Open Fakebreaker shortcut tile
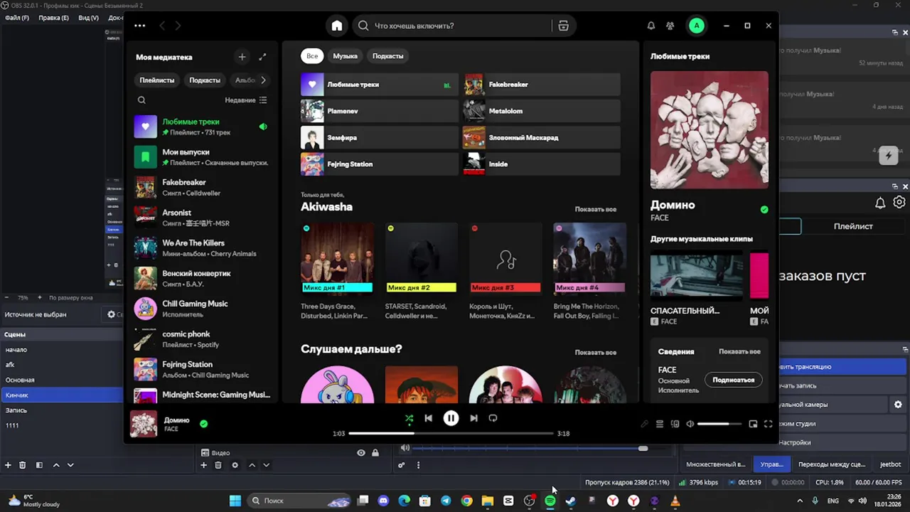The image size is (910, 512). click(542, 85)
